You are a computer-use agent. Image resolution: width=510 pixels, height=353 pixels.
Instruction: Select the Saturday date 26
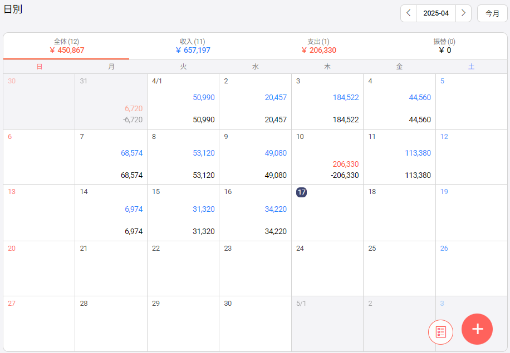(x=471, y=269)
